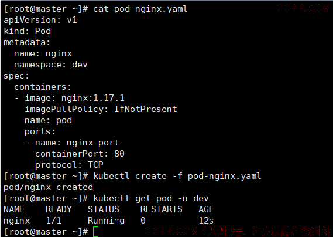Click the 'Running' status value
Screen dimensions: 333x237
[x=106, y=221]
